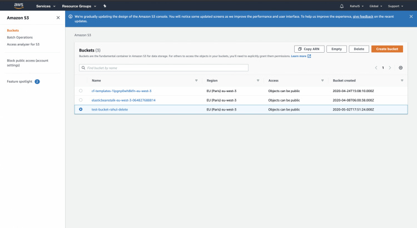
Task: Select the cf-templates bucket radio button
Action: [81, 90]
